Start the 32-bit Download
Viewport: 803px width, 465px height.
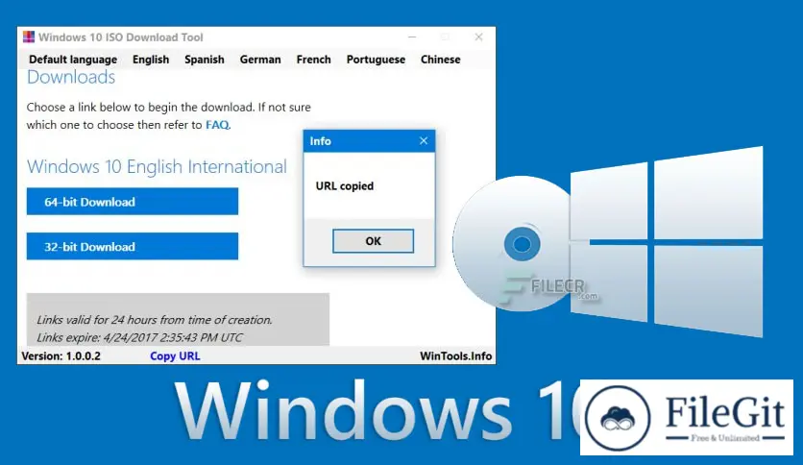point(133,246)
